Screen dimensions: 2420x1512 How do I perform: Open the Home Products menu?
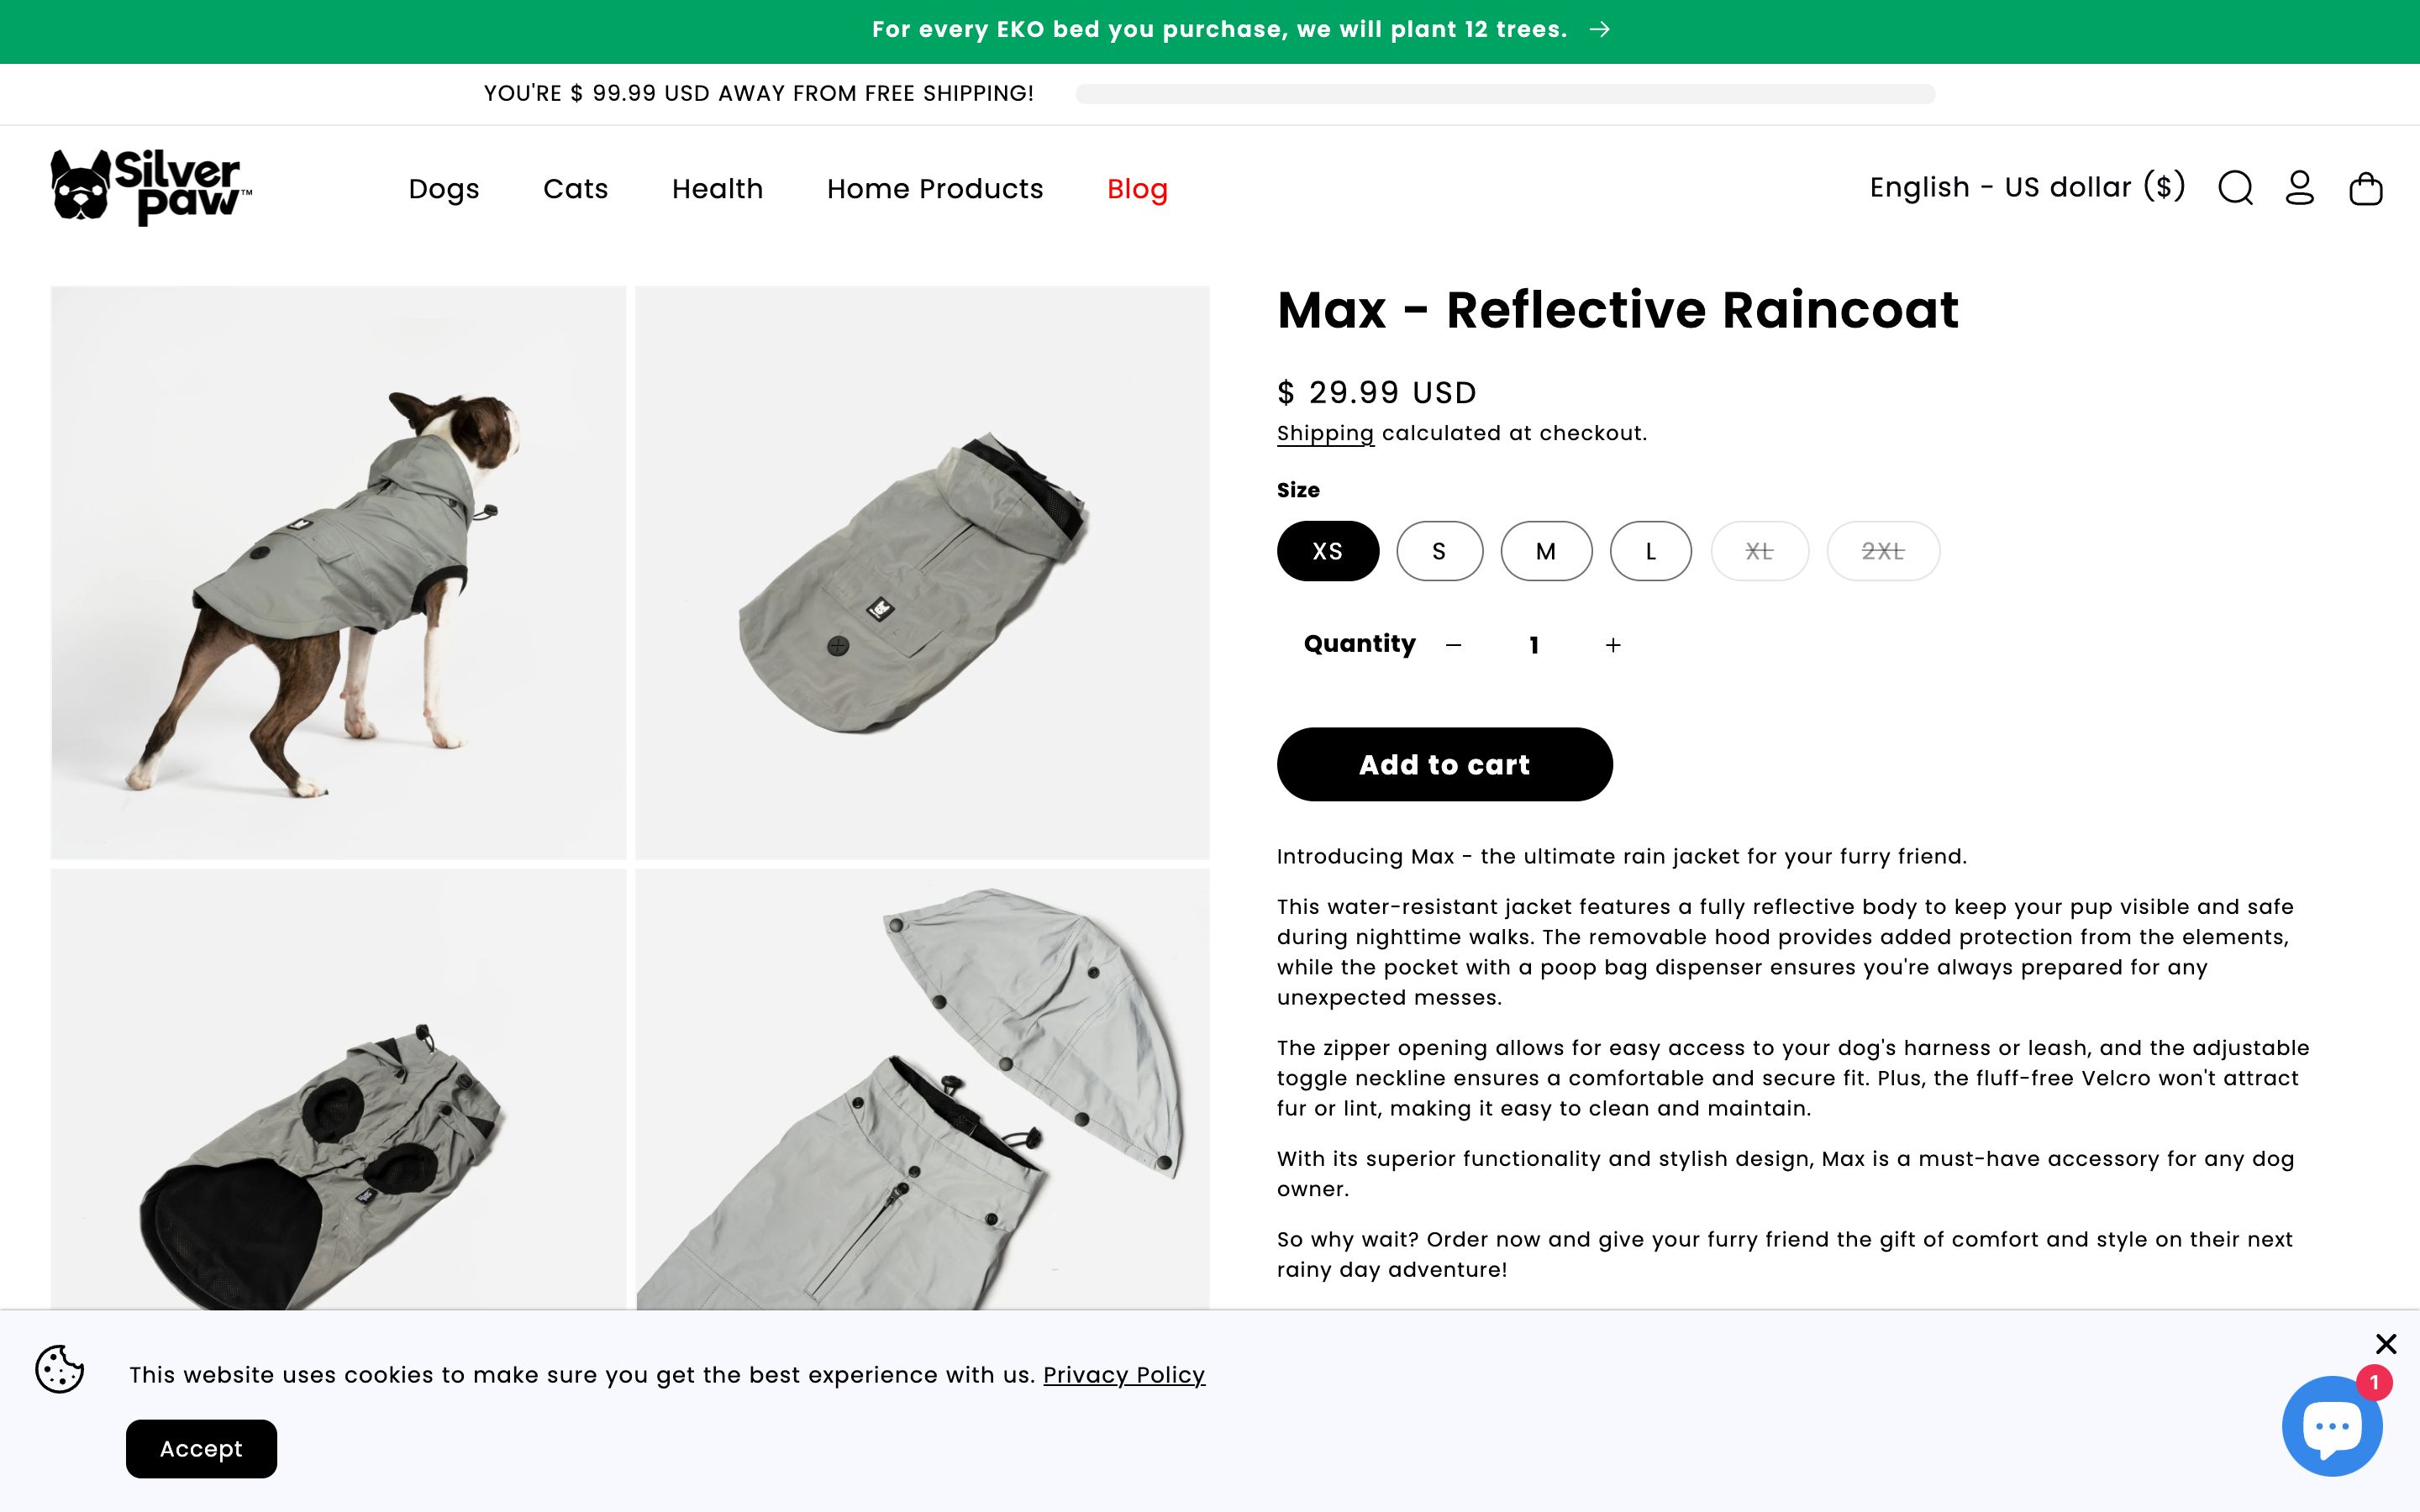pos(934,188)
